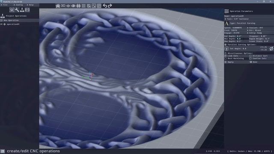Click the view selection box toolbar icon

[94, 6]
